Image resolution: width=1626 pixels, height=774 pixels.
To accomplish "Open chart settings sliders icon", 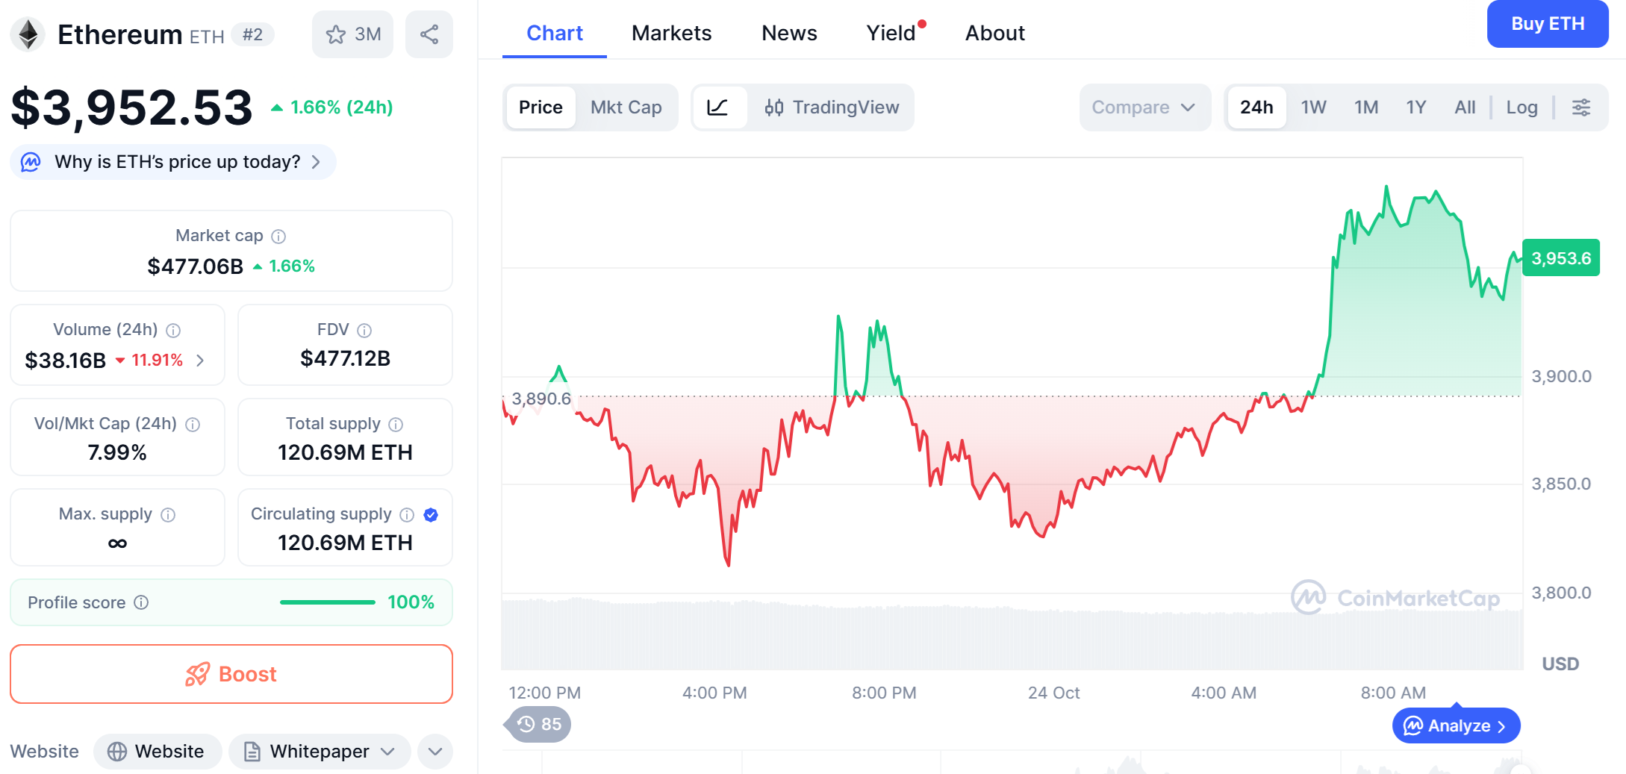I will tap(1580, 107).
